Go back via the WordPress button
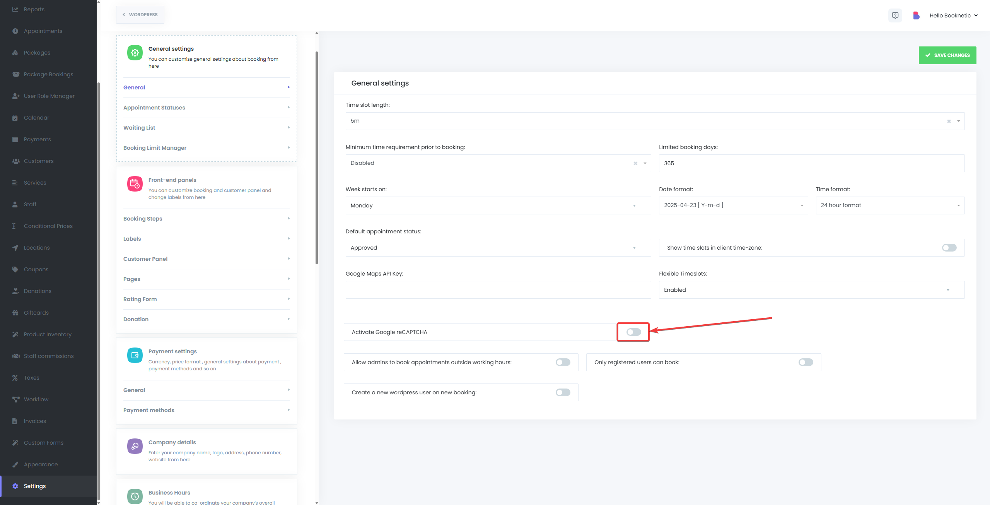The image size is (990, 505). click(140, 15)
